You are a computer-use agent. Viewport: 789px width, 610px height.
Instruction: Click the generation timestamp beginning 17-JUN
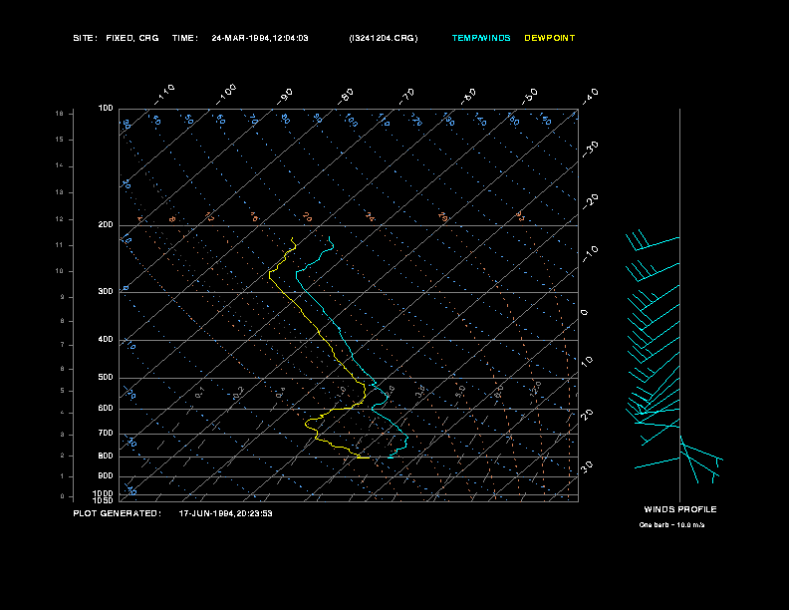tap(225, 513)
